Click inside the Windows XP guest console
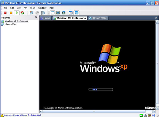 [x=97, y=65]
